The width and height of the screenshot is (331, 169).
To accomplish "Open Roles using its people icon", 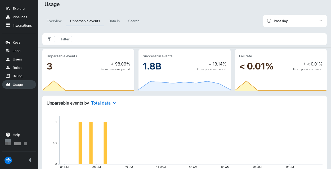I will coord(8,68).
